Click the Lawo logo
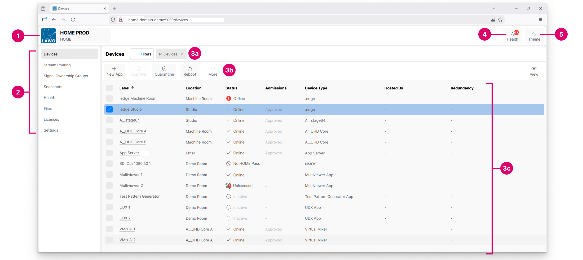The width and height of the screenshot is (583, 260). point(48,36)
